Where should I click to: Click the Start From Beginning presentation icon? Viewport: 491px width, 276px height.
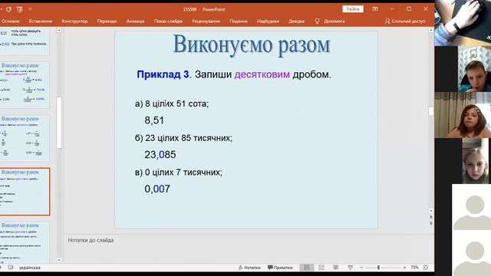tap(19, 9)
